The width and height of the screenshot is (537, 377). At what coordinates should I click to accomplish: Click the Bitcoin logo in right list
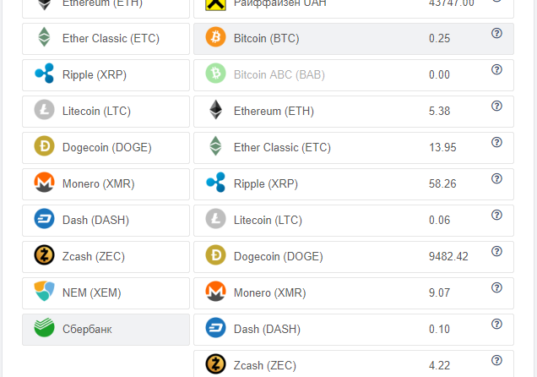216,38
